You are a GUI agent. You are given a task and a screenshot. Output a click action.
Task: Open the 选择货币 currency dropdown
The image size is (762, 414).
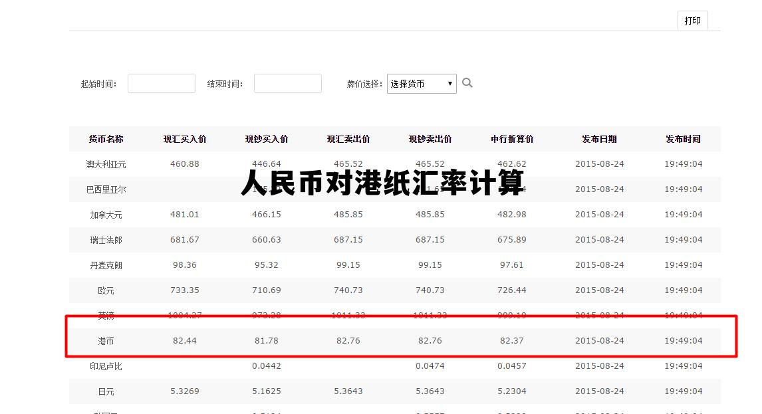(422, 84)
